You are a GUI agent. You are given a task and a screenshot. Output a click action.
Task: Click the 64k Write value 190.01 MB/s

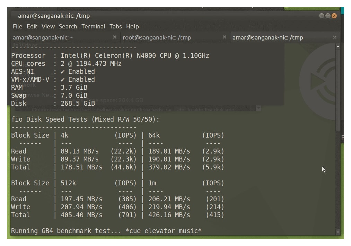(x=169, y=159)
